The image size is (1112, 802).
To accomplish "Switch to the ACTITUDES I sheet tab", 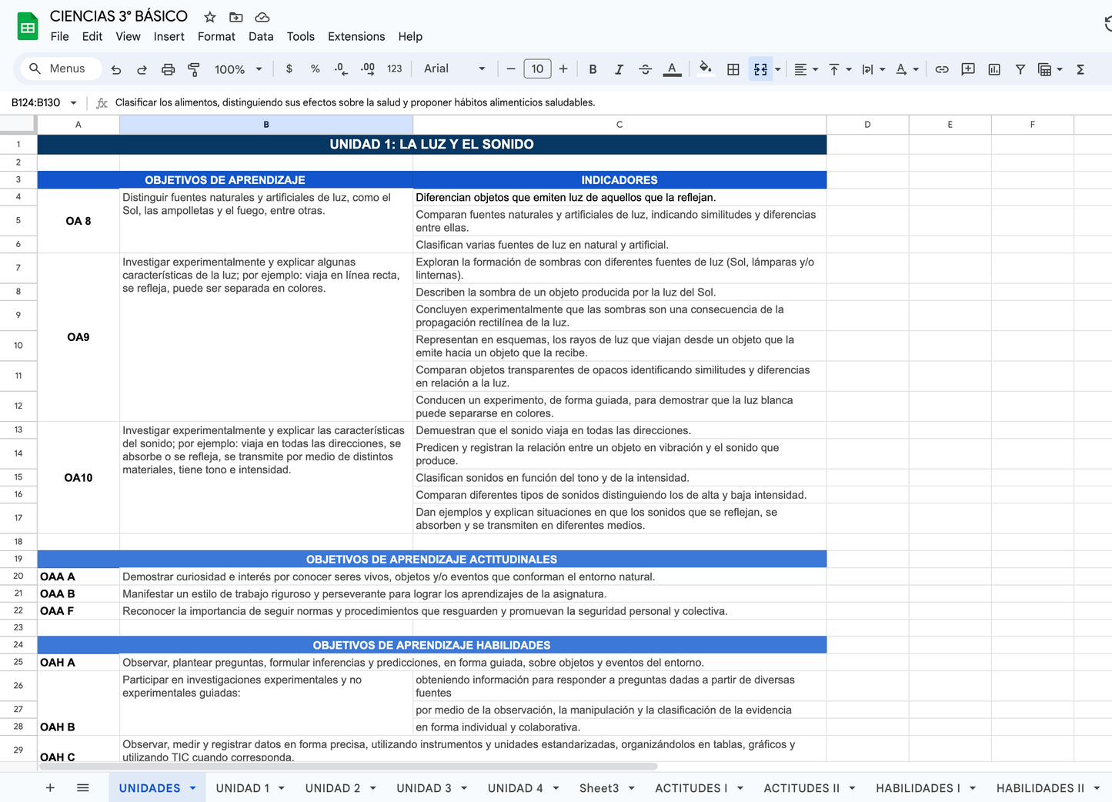I will pos(690,788).
